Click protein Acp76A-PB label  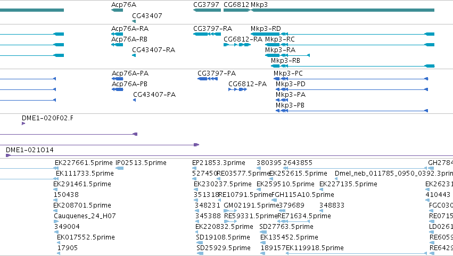pyautogui.click(x=129, y=85)
